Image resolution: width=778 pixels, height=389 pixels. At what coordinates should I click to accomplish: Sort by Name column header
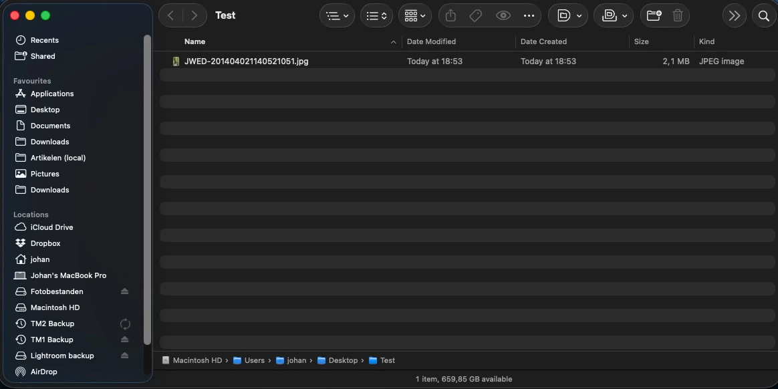coord(194,41)
